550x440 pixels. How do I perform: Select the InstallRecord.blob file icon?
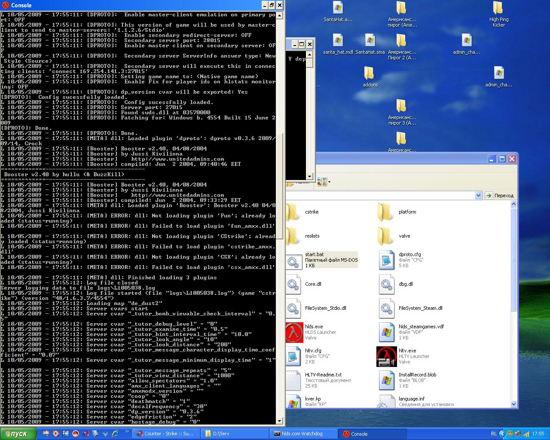[386, 380]
